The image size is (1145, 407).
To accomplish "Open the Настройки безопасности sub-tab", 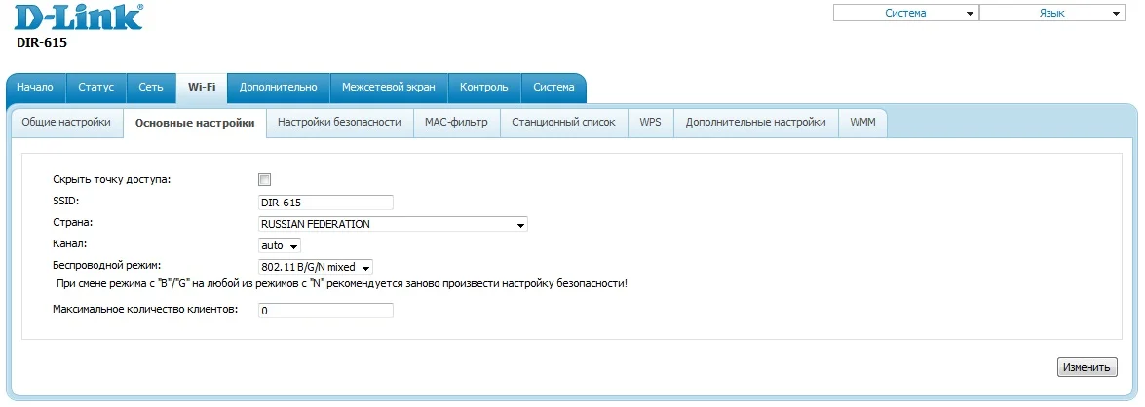I will coord(339,123).
